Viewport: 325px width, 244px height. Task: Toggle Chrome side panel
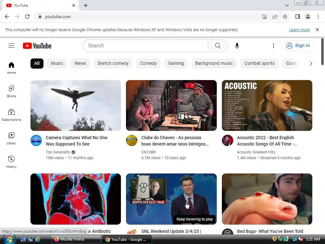click(298, 17)
